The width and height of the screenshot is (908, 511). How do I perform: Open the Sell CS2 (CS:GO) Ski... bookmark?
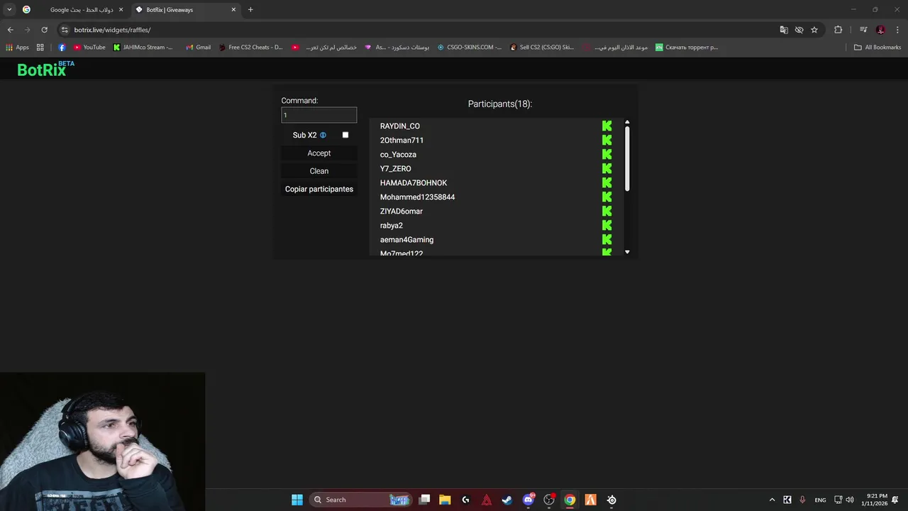point(542,48)
